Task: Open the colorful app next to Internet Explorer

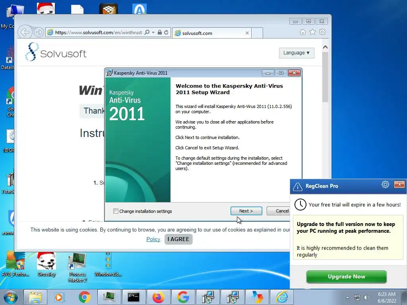Action: pos(257,297)
